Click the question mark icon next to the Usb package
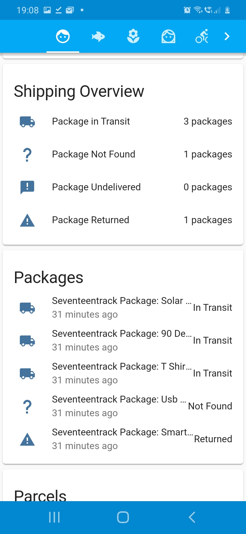This screenshot has height=534, width=246. tap(27, 406)
